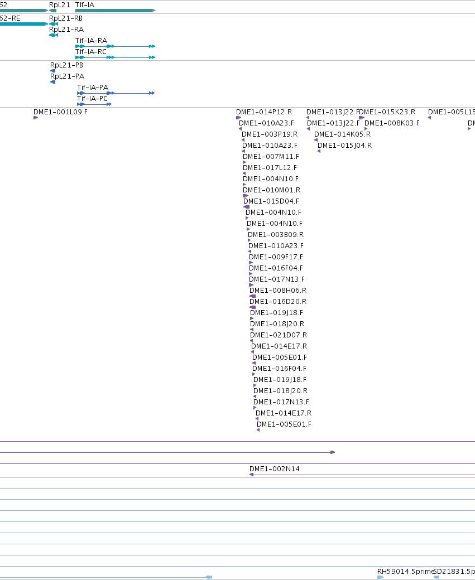Select the DME1-015K23.R label
Image resolution: width=475 pixels, height=580 pixels.
[387, 112]
